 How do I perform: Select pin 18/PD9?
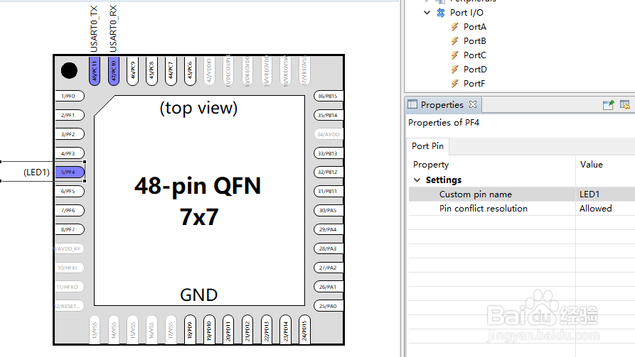[190, 329]
